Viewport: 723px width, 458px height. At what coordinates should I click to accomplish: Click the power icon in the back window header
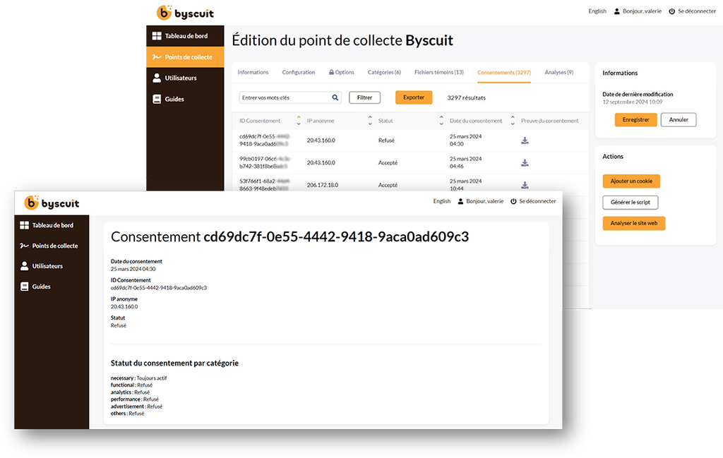672,11
